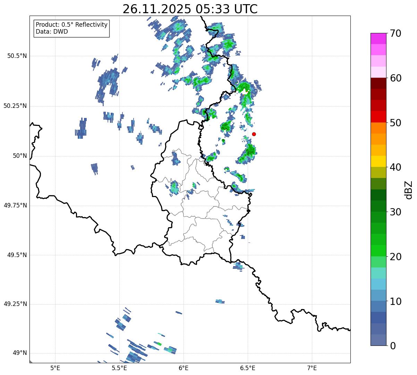Image resolution: width=417 pixels, height=375 pixels.
Task: Click the 50.5°N latitude label
Action: pyautogui.click(x=17, y=56)
